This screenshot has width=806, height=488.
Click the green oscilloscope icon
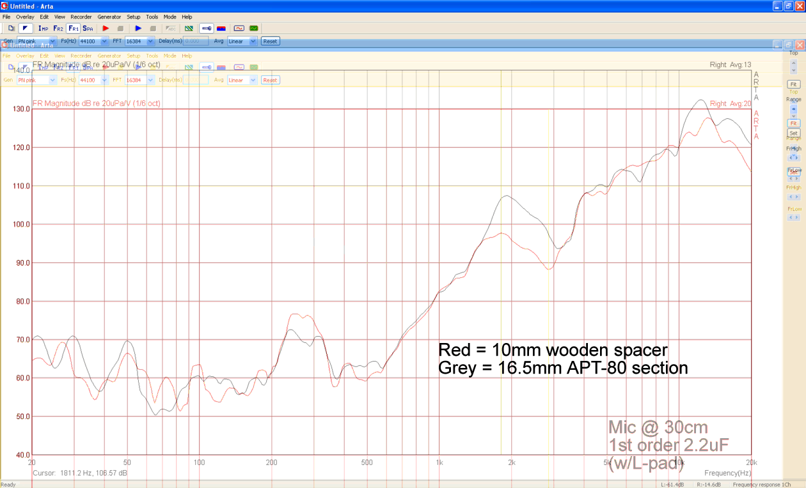(254, 28)
